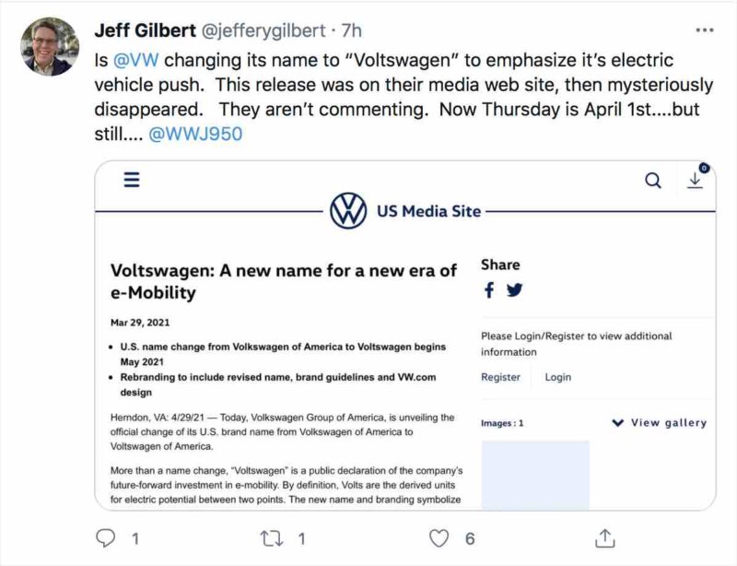
Task: Retweet this post using the retweet icon
Action: 269,537
